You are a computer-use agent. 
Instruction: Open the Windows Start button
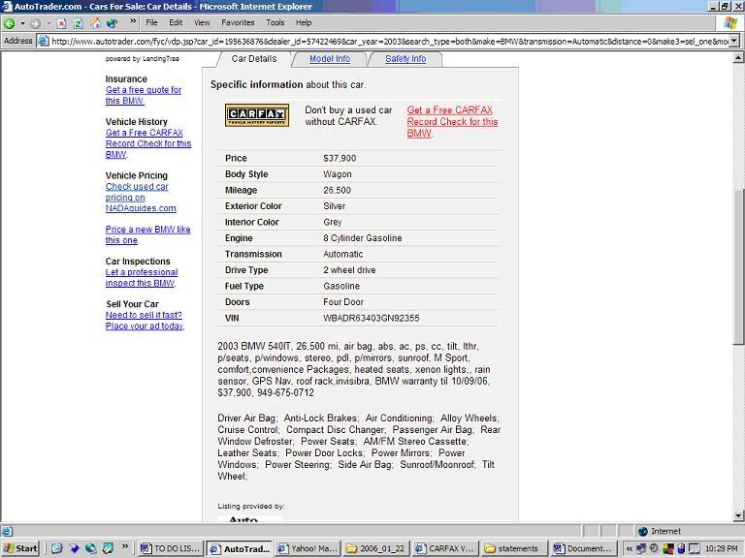click(19, 548)
